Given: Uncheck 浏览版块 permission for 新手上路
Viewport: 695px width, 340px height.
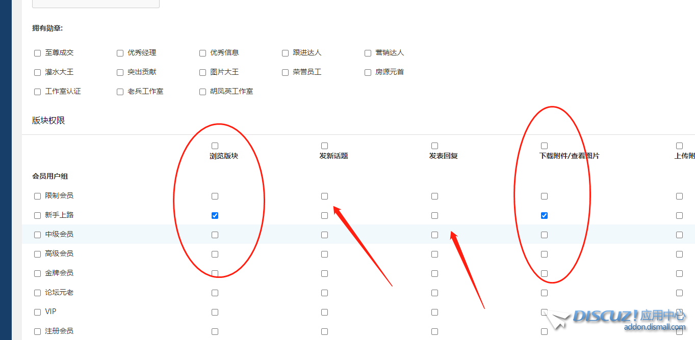Looking at the screenshot, I should point(215,215).
